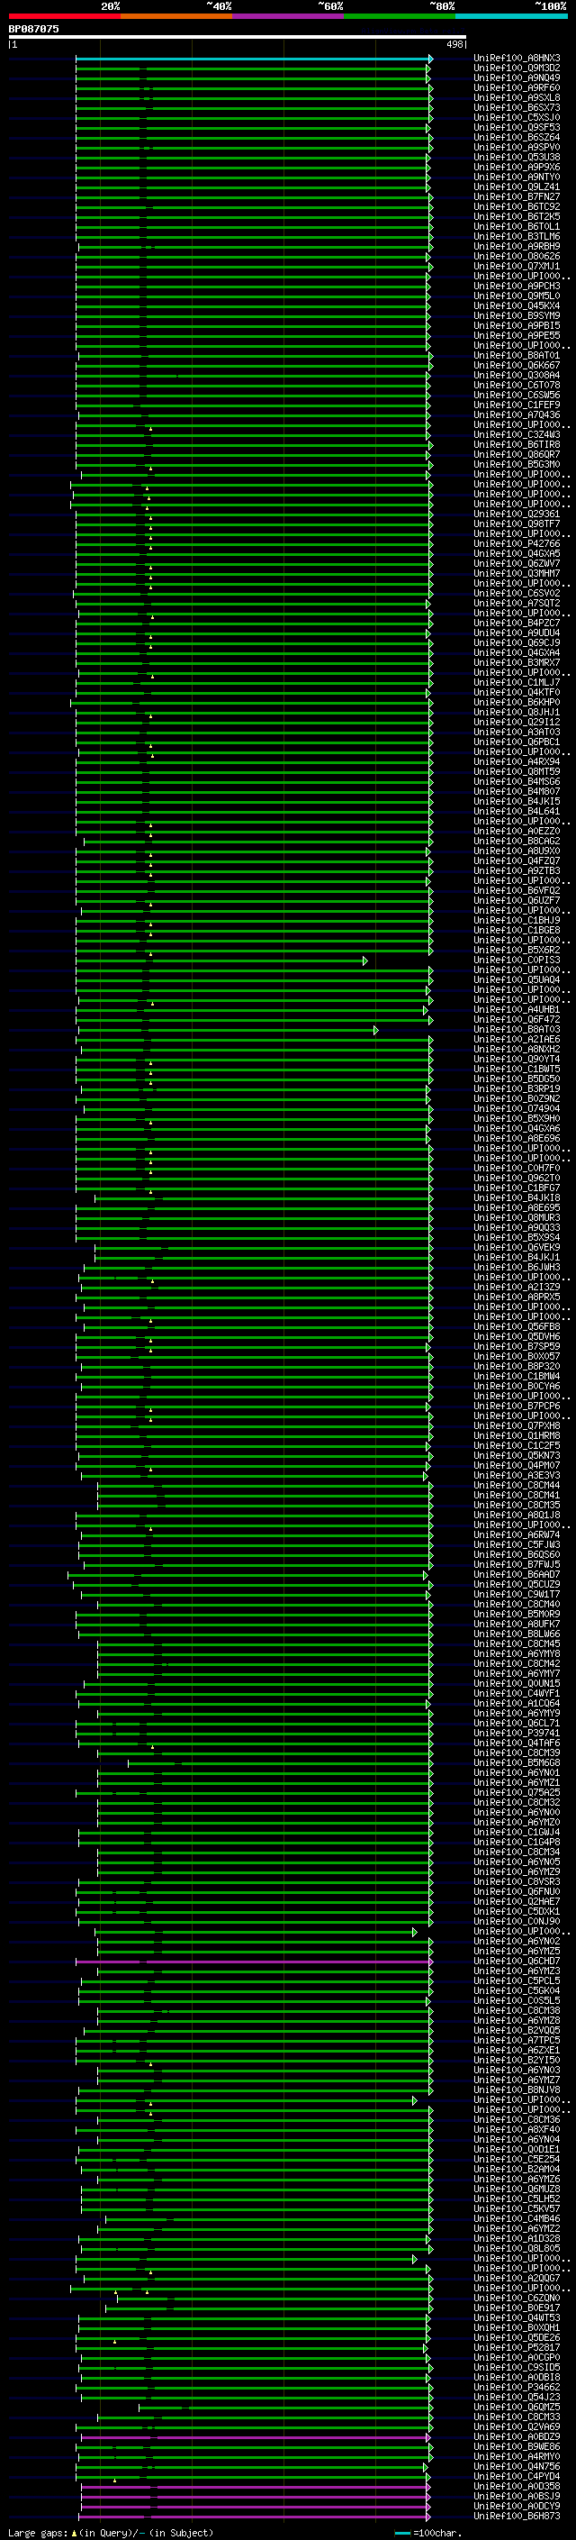This screenshot has width=576, height=2540.
Task: Select hit label UniRef100_C8CM40
Action: click(517, 1604)
